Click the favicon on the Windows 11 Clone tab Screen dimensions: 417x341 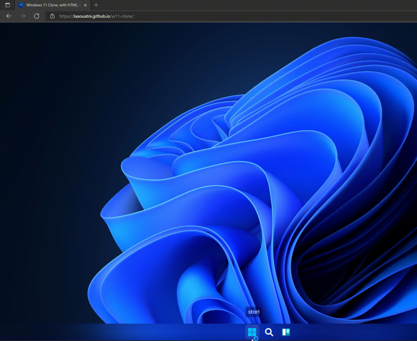[x=21, y=5]
